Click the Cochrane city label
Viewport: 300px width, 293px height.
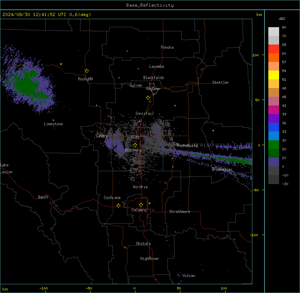point(112,198)
